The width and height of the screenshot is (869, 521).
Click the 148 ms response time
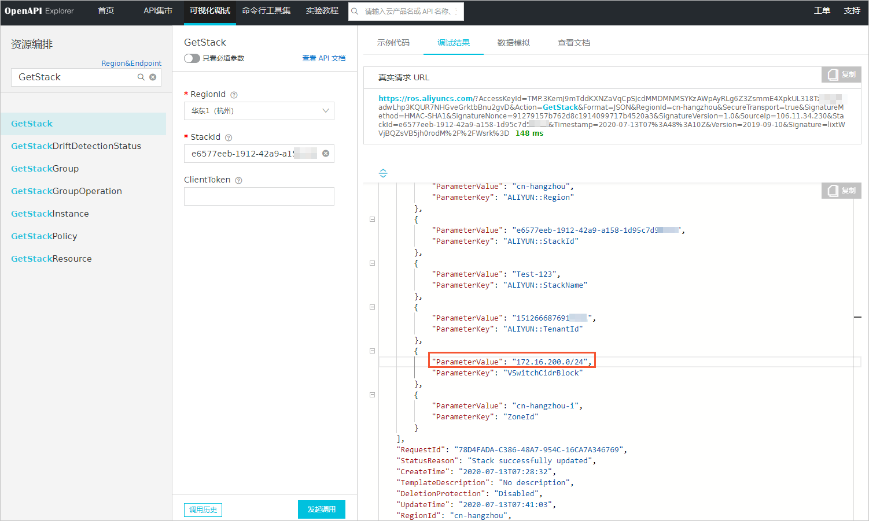tap(529, 133)
